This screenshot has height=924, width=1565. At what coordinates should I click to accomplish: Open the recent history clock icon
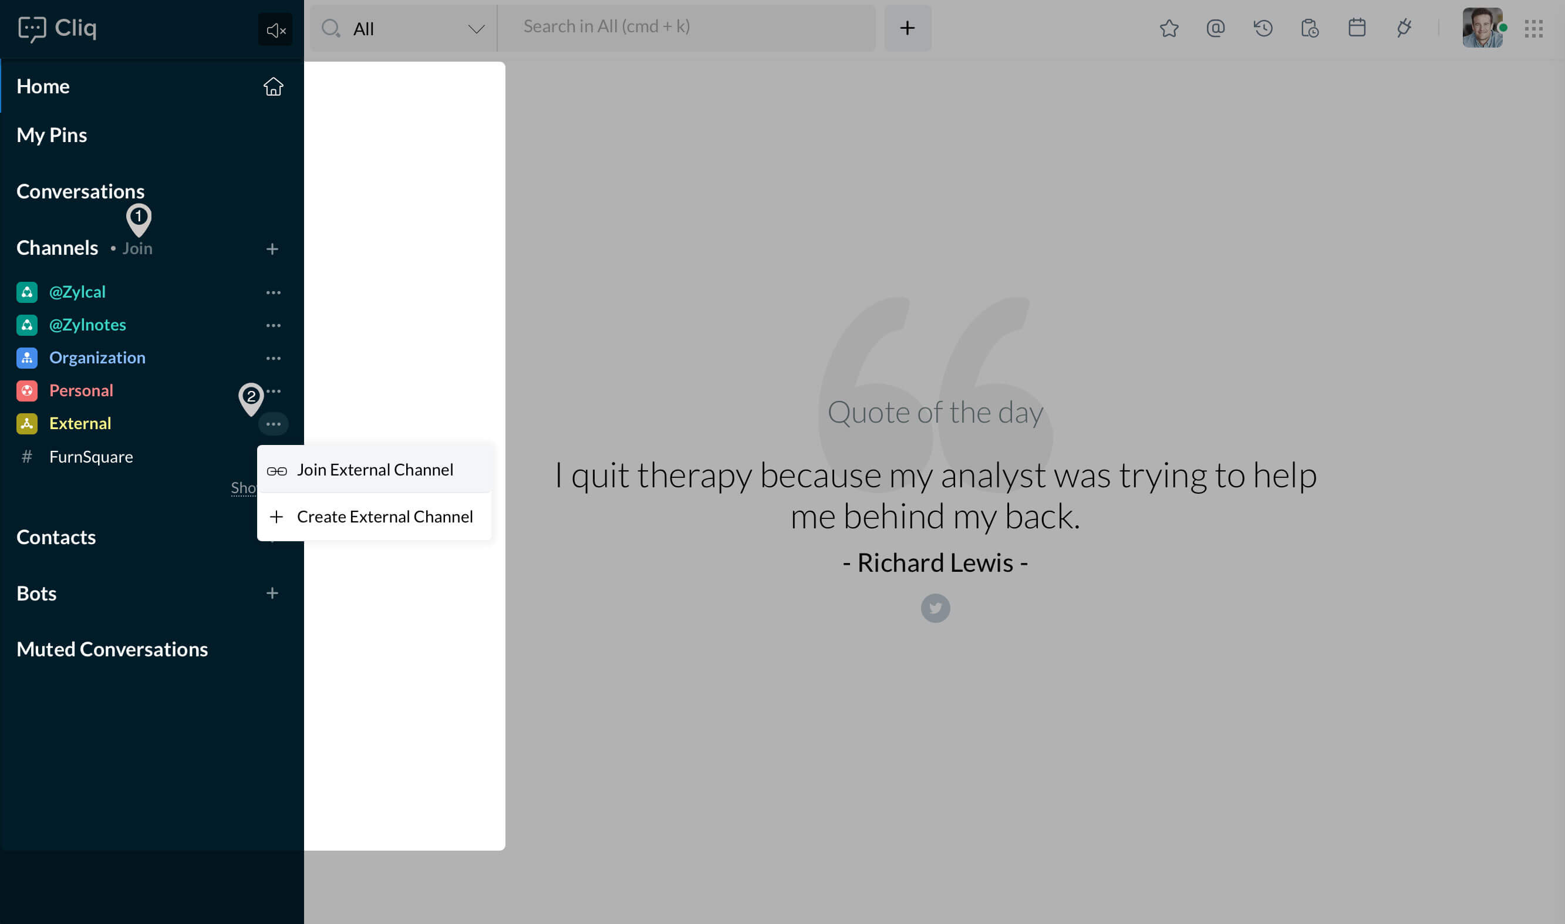(x=1263, y=28)
